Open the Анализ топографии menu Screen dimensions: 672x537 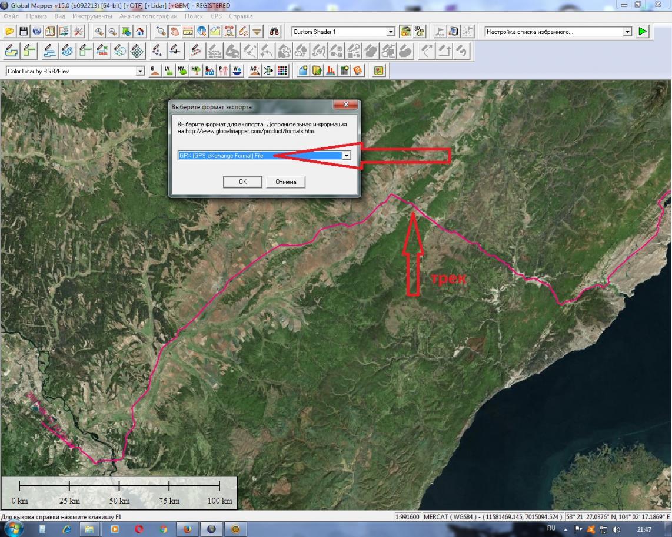click(148, 16)
